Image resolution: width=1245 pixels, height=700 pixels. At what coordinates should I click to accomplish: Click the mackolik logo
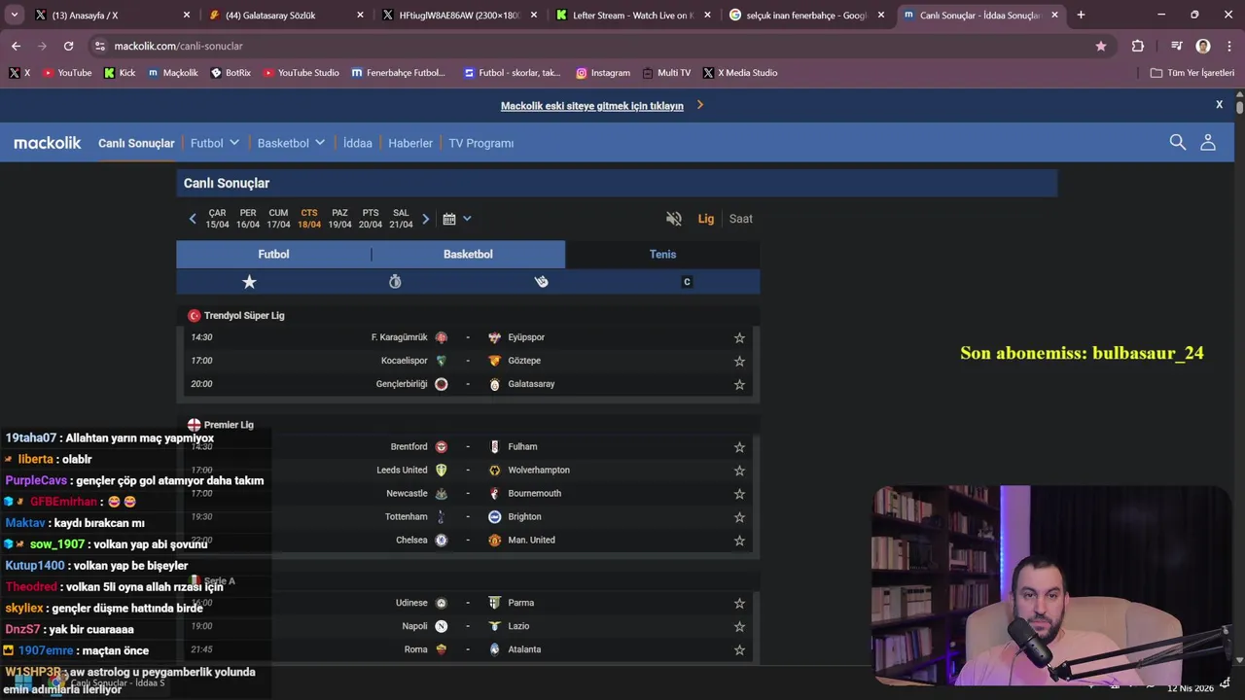(48, 143)
